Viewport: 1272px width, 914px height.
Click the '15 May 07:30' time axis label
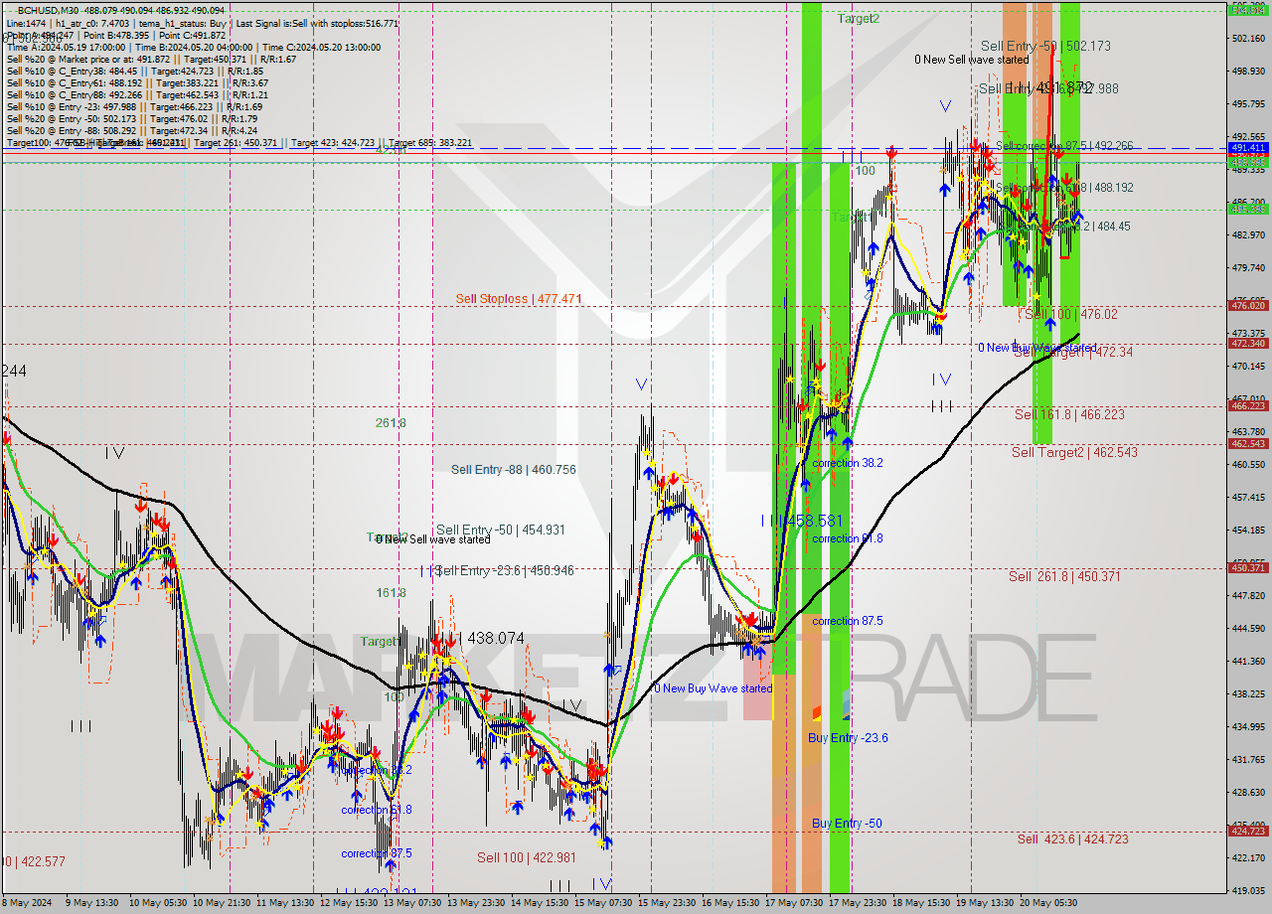602,903
